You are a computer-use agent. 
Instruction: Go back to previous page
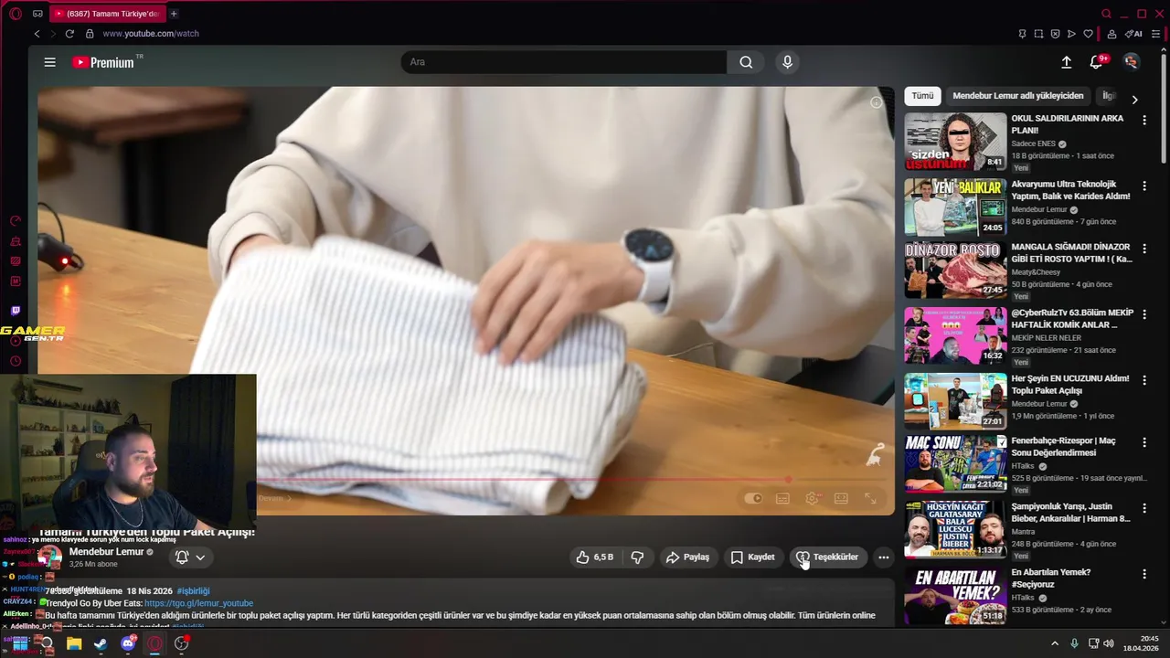pos(37,34)
